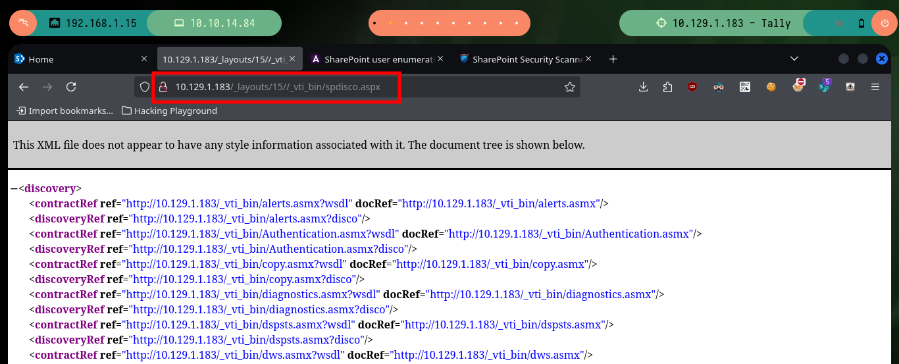This screenshot has width=899, height=364.
Task: Open the Hacking Playground bookmarks folder
Action: click(x=170, y=111)
